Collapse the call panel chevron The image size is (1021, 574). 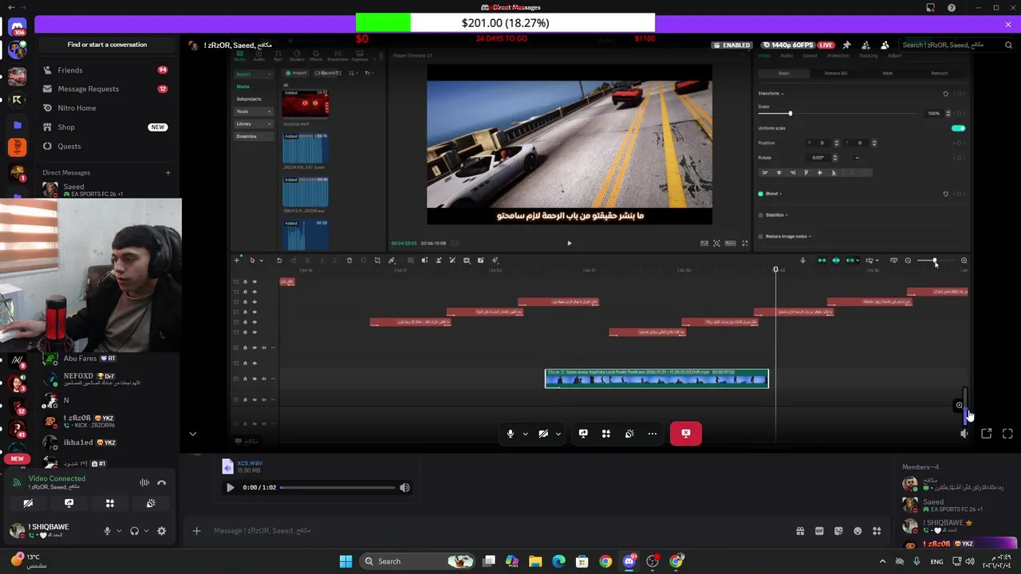coord(192,434)
